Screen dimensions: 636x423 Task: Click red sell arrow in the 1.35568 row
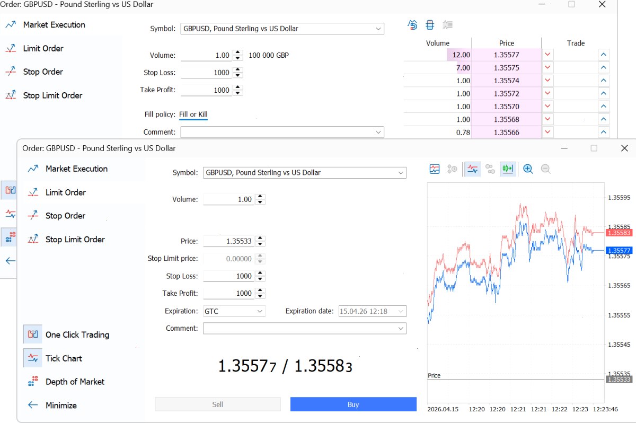pyautogui.click(x=548, y=119)
